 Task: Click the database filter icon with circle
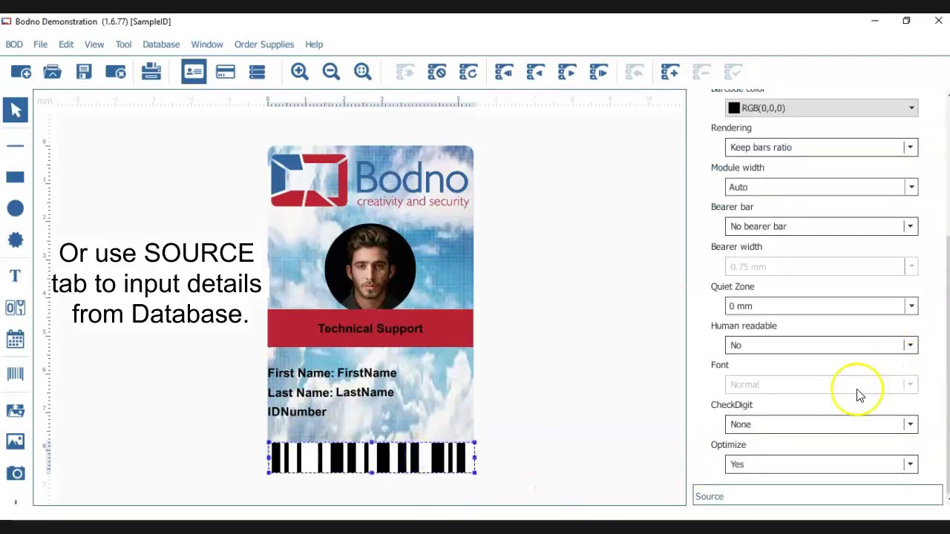tap(436, 72)
